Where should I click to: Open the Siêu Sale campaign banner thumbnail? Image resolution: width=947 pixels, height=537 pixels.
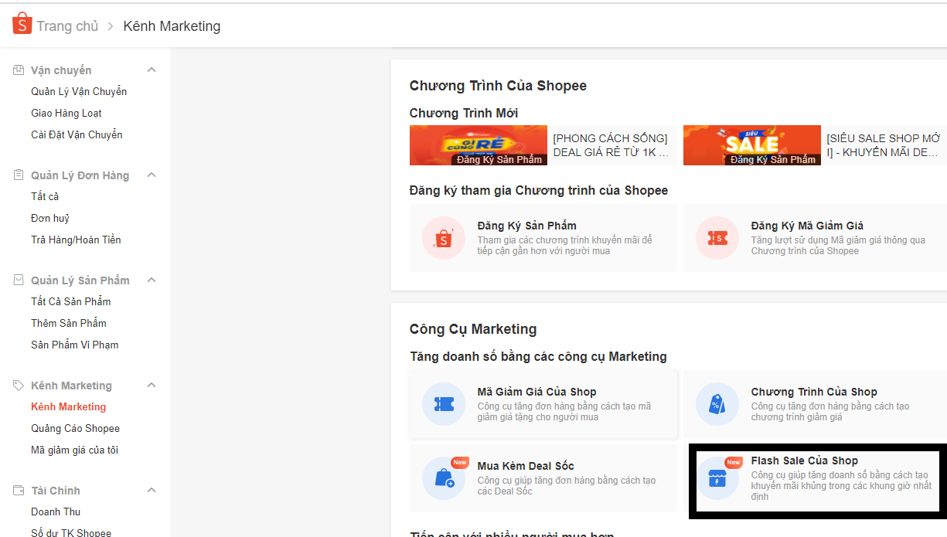point(751,145)
